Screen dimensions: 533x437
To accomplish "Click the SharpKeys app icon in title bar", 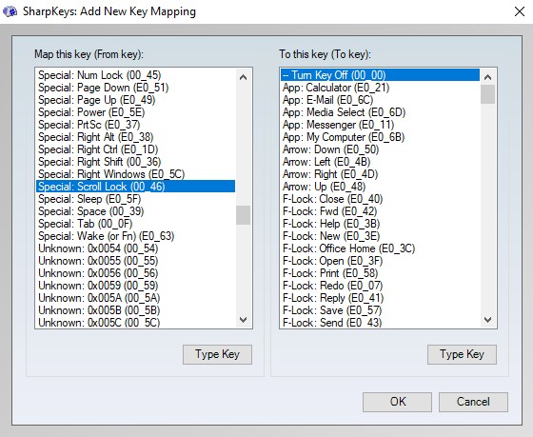I will [10, 11].
